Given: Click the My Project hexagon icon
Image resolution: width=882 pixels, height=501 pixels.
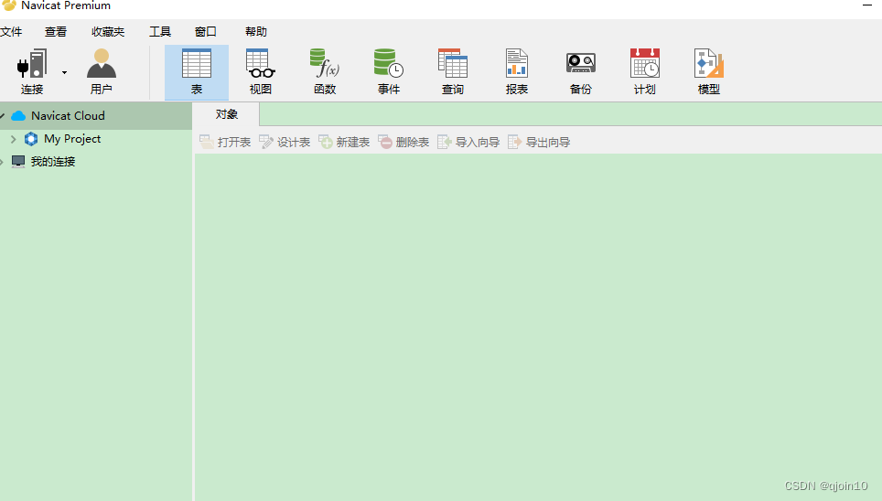Looking at the screenshot, I should point(31,139).
